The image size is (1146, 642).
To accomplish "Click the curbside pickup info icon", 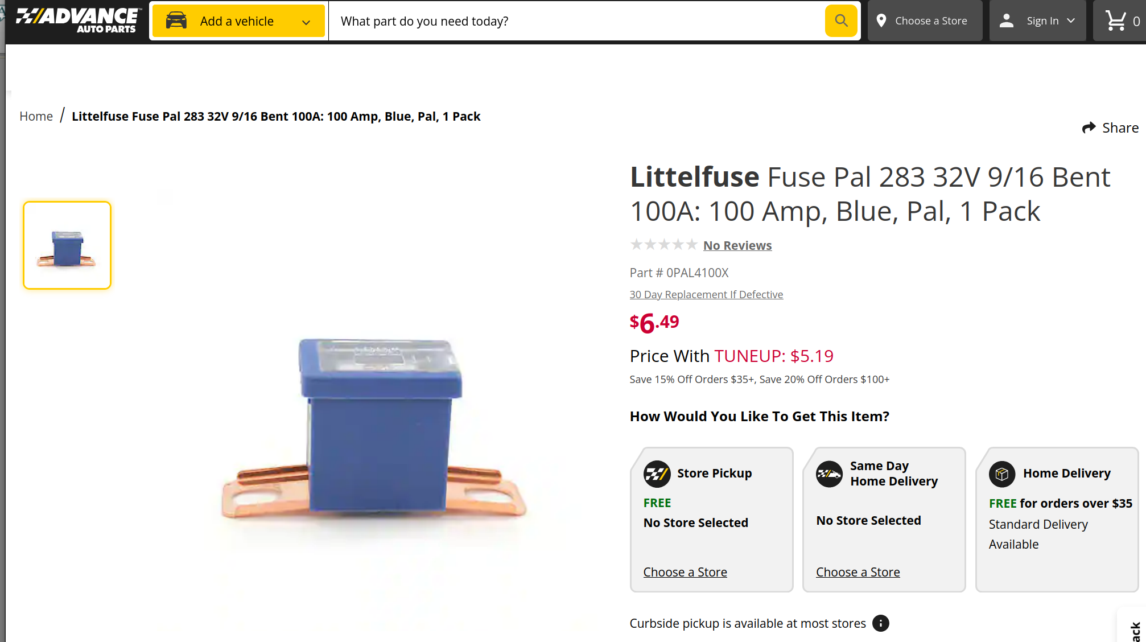I will tap(880, 623).
